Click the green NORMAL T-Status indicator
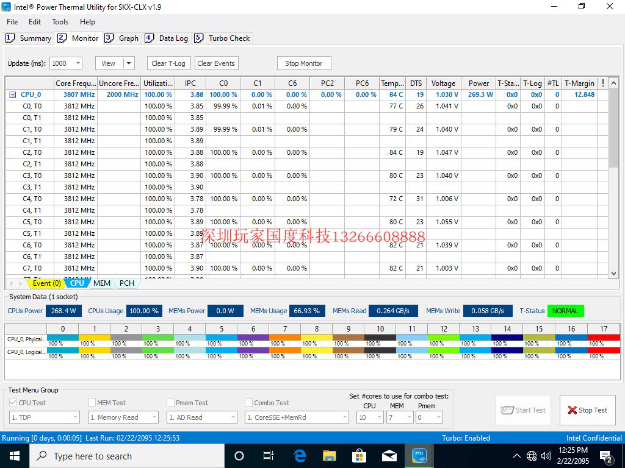 point(565,311)
